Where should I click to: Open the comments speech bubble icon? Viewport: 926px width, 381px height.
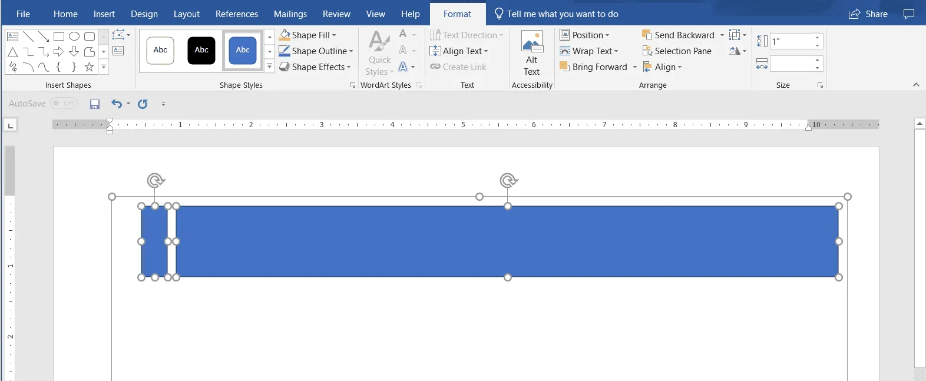point(909,14)
